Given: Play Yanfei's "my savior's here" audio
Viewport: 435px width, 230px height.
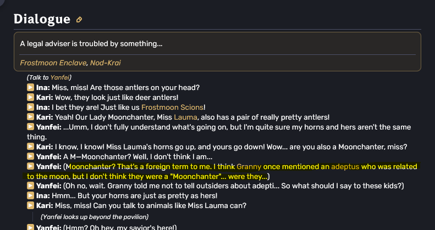Looking at the screenshot, I should [31, 227].
